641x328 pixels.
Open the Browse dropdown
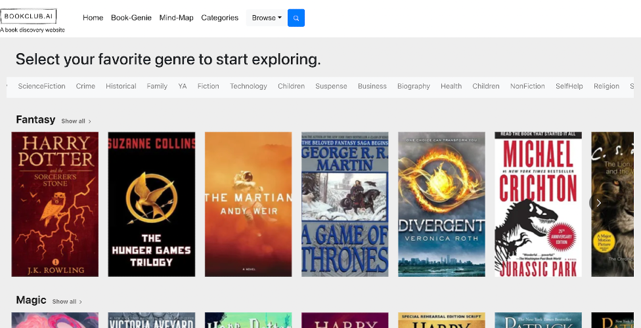click(267, 18)
